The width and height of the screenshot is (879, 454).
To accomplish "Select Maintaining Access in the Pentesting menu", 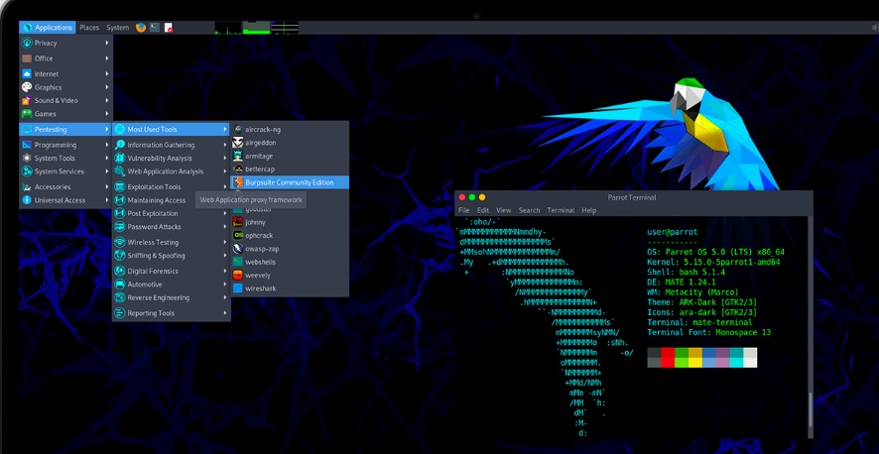I will point(172,200).
